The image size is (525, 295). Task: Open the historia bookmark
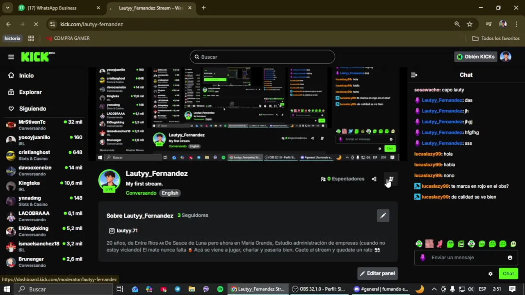(x=12, y=38)
